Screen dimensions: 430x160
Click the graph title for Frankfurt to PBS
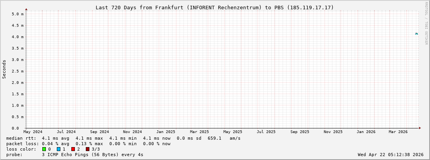(x=214, y=7)
